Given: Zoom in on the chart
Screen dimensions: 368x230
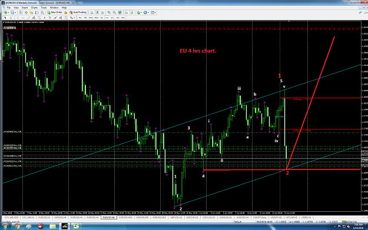Looking at the screenshot, I should (109, 12).
